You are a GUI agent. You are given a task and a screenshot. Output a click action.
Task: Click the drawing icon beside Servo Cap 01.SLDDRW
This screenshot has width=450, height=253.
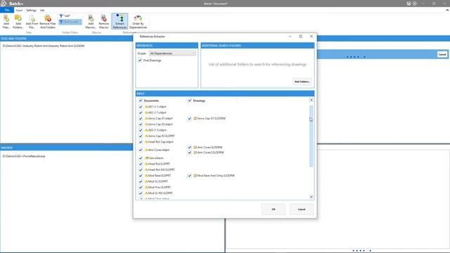click(x=195, y=119)
